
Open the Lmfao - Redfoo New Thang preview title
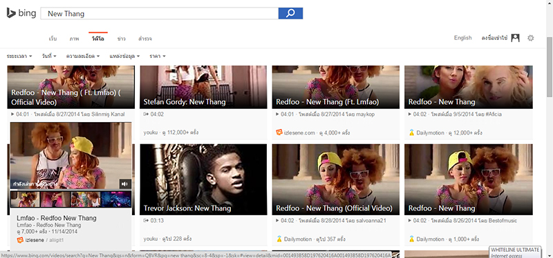point(57,218)
